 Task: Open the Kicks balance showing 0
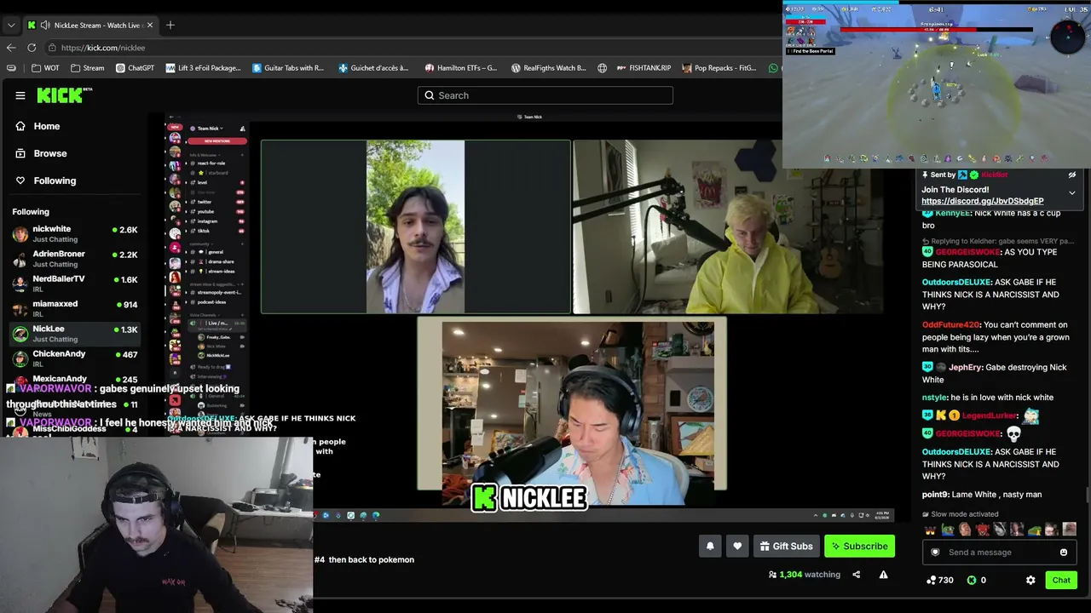[x=977, y=580]
